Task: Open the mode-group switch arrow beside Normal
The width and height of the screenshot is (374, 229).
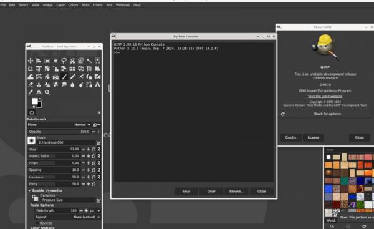Action: pyautogui.click(x=97, y=125)
